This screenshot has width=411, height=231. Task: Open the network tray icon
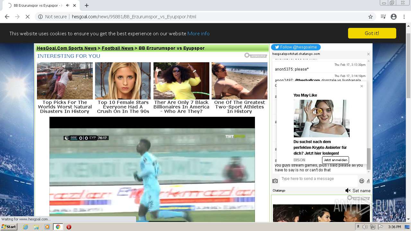pyautogui.click(x=373, y=227)
